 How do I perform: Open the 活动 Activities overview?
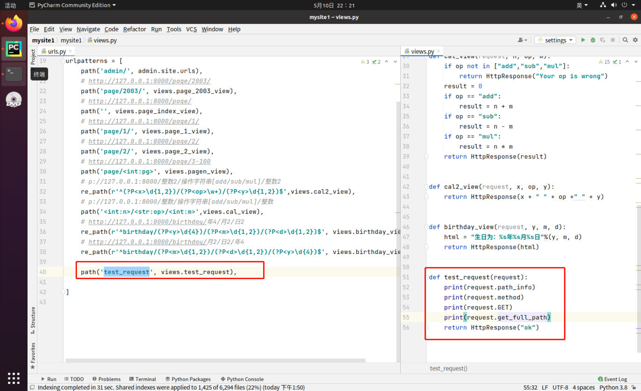pos(10,5)
